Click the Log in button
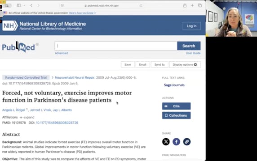257x161 pixels. [191, 26]
